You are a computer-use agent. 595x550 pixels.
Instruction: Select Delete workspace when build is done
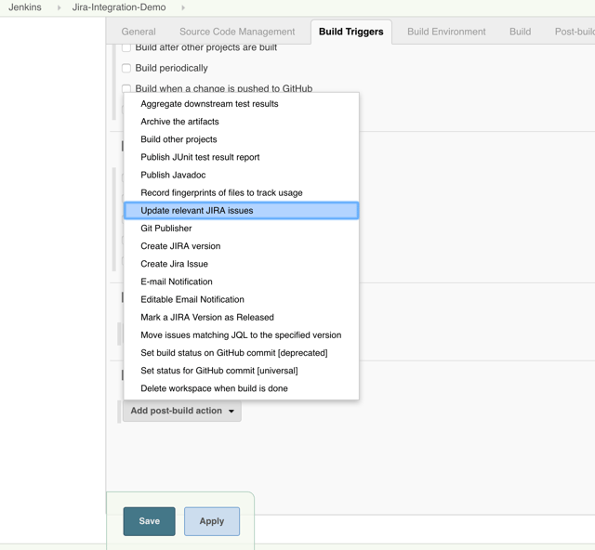[242, 388]
